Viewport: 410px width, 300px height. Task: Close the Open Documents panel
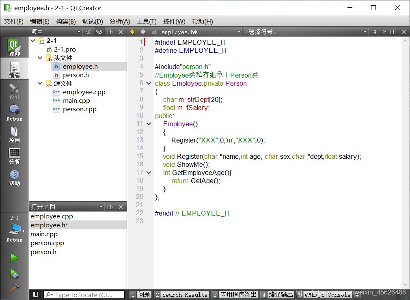coord(121,207)
